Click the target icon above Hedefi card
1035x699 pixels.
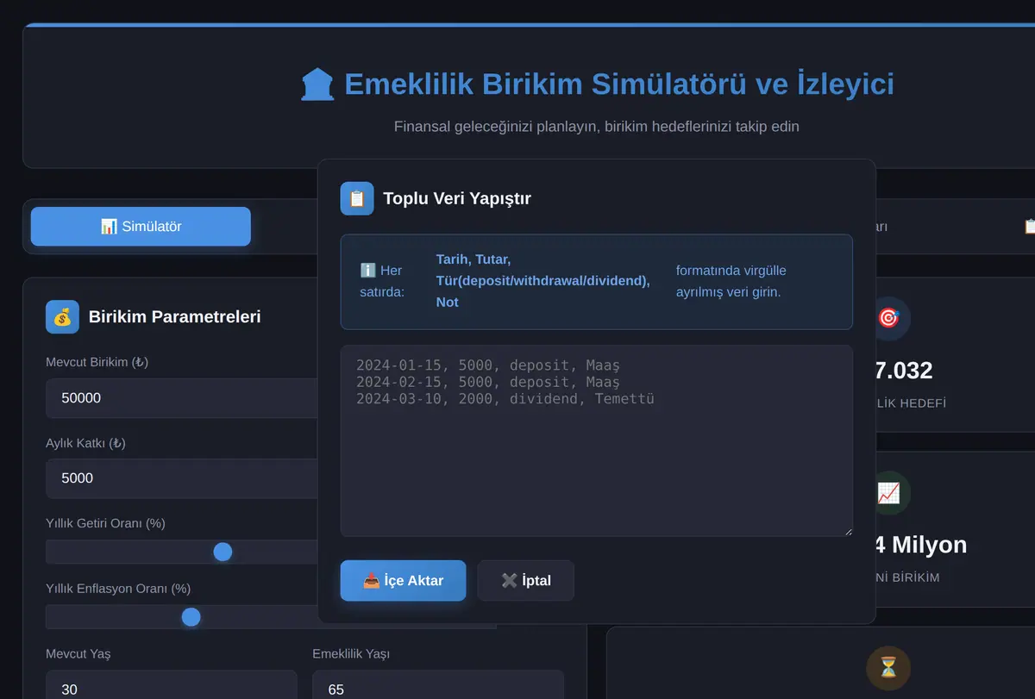tap(888, 318)
